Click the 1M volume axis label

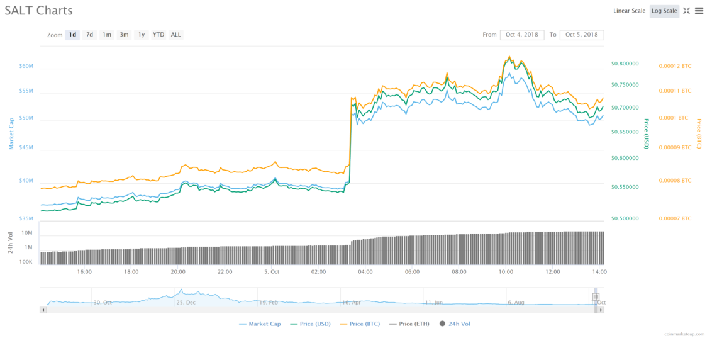tap(28, 248)
